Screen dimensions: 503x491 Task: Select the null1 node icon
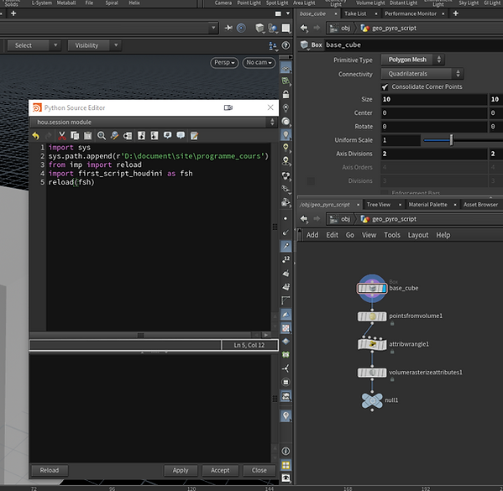pos(372,400)
